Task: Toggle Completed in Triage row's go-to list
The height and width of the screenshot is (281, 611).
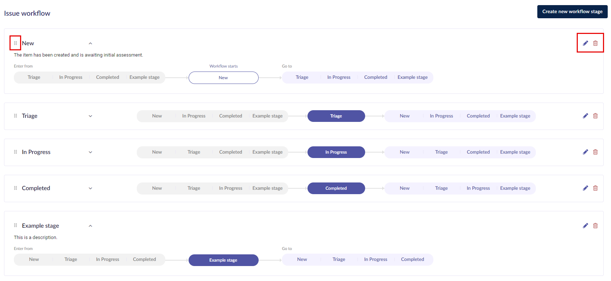Action: 478,116
